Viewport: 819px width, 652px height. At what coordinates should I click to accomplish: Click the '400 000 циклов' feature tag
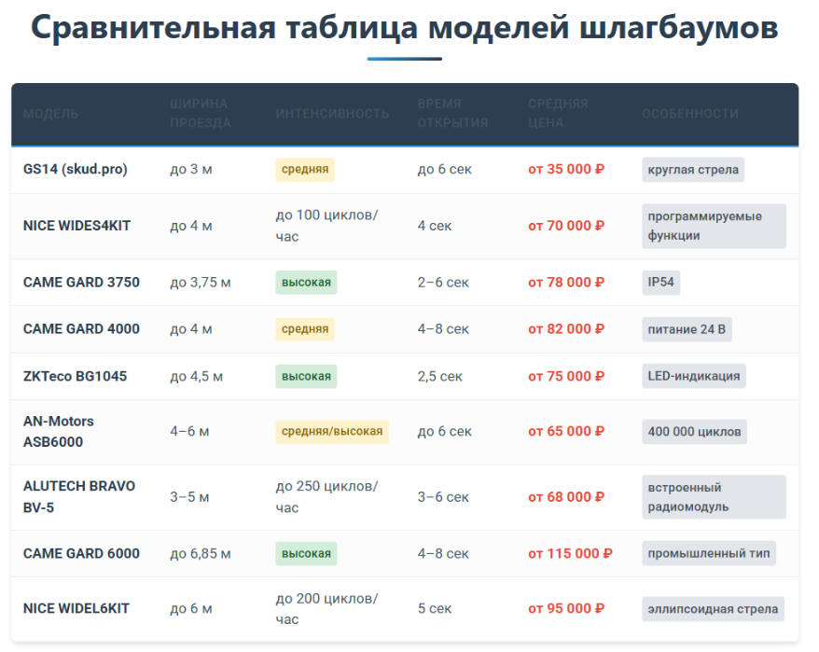(x=694, y=432)
